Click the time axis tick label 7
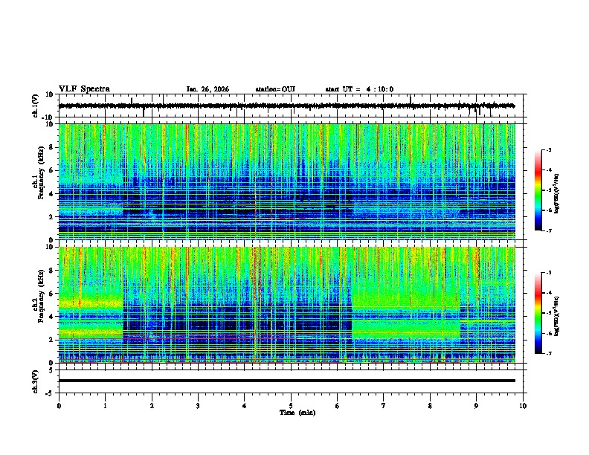This screenshot has height=455, width=589. tap(384, 406)
